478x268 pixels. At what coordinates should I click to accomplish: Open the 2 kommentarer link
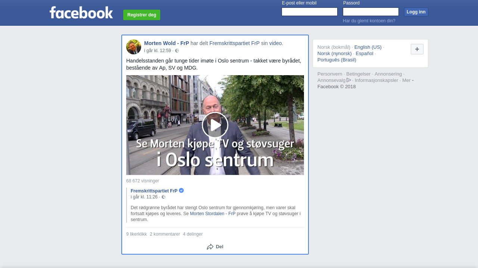click(165, 234)
